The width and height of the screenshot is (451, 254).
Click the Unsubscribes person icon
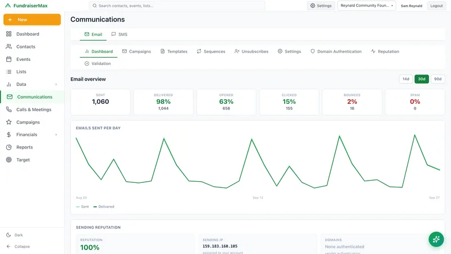pos(237,51)
